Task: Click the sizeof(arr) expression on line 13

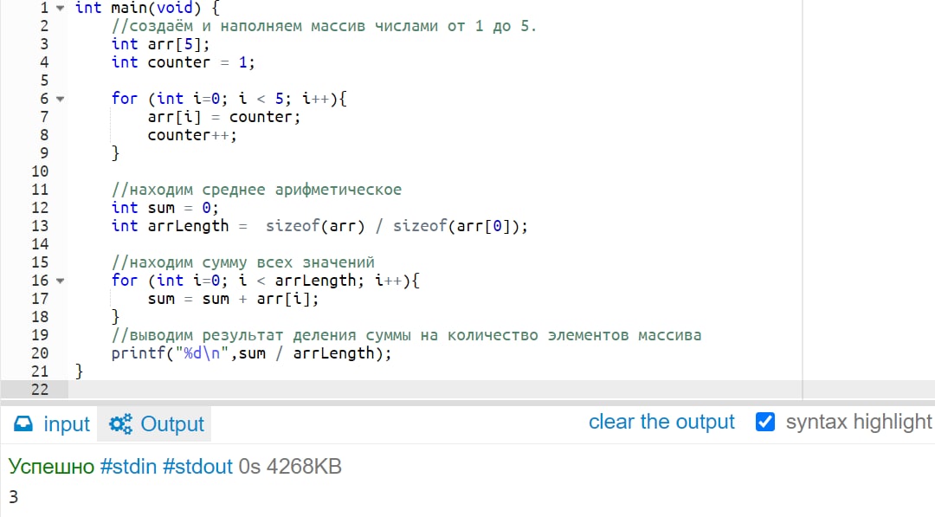Action: click(x=315, y=226)
